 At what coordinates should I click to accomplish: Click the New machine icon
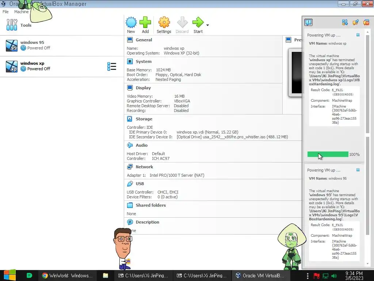point(131,22)
